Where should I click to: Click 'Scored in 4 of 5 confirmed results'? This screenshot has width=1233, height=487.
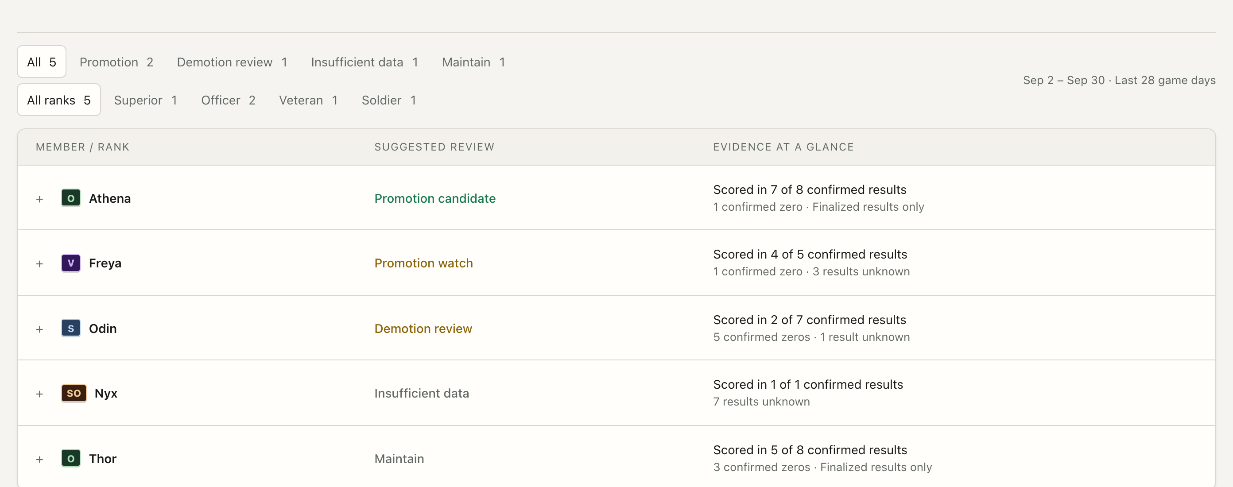(x=810, y=254)
